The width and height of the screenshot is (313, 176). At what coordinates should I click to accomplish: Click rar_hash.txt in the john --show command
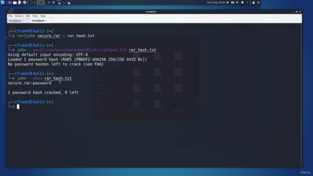tap(58, 78)
